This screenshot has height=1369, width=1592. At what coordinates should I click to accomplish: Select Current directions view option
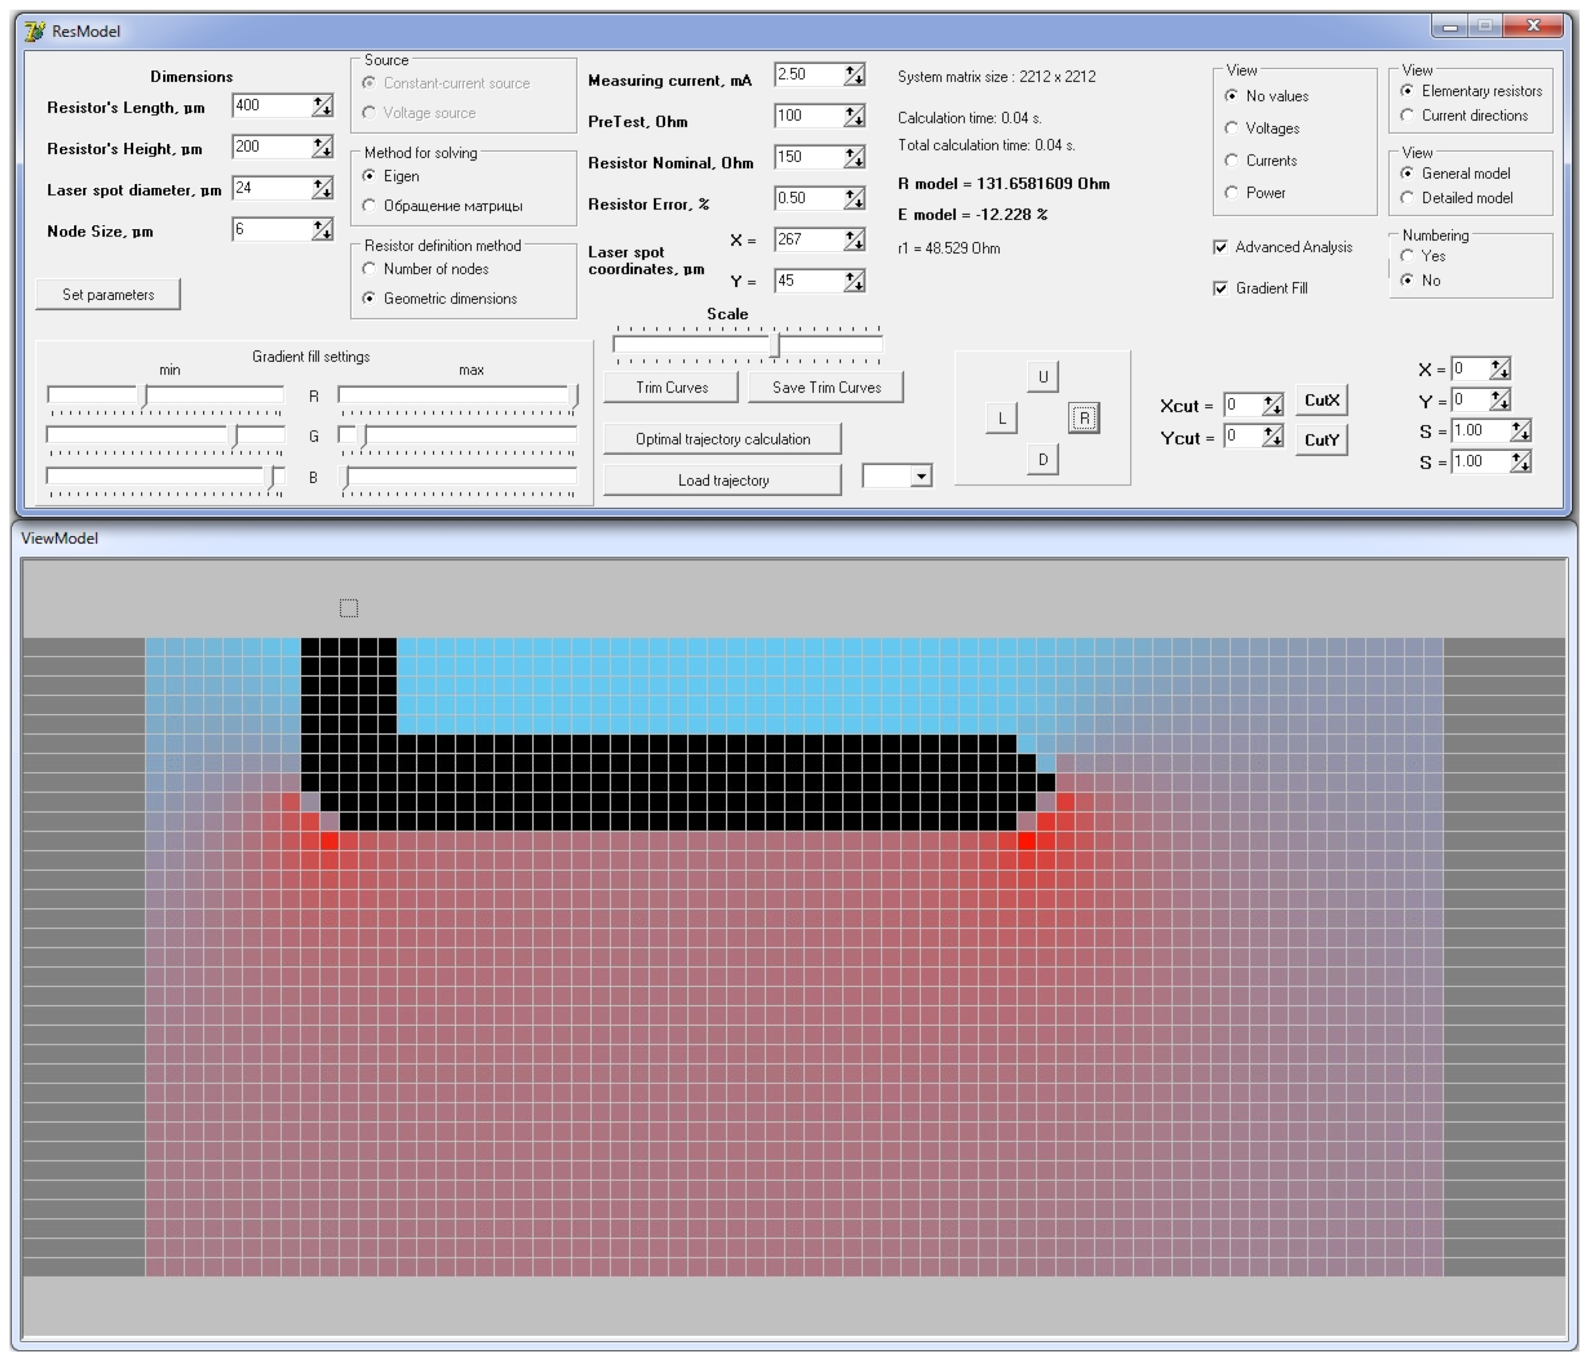[x=1407, y=116]
